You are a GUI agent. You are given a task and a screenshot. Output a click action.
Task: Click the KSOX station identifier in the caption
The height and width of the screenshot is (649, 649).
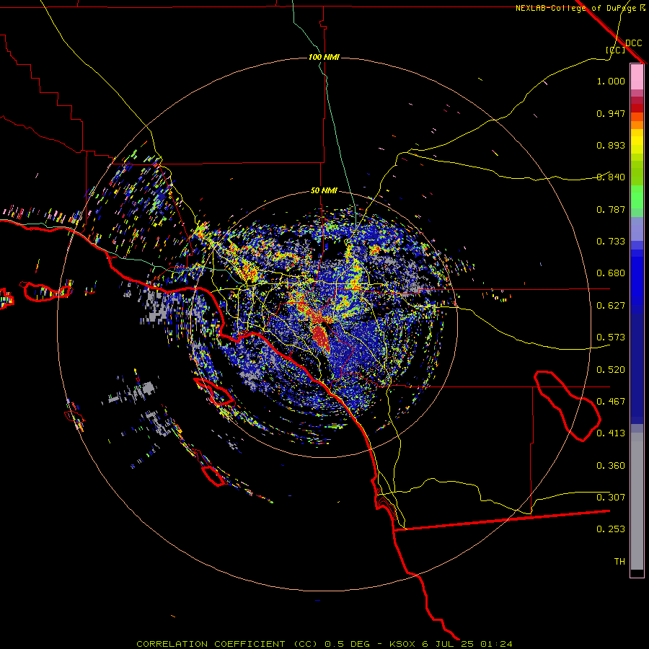click(402, 644)
